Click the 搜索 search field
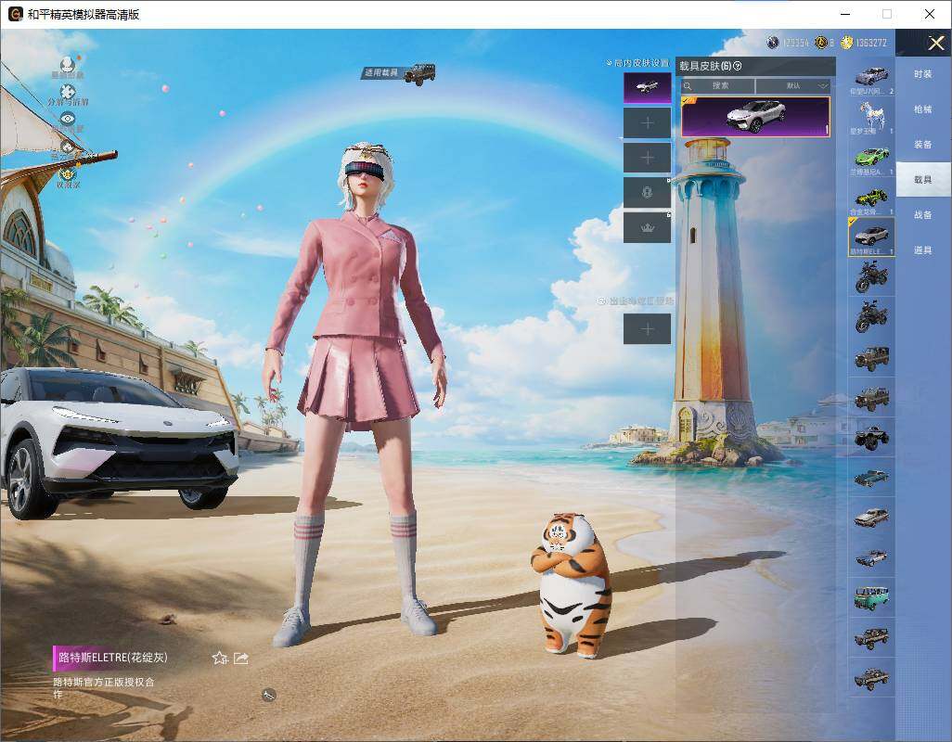 coord(717,85)
